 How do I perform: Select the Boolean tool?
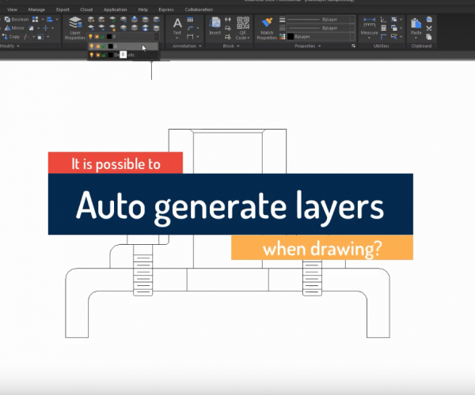tap(17, 19)
